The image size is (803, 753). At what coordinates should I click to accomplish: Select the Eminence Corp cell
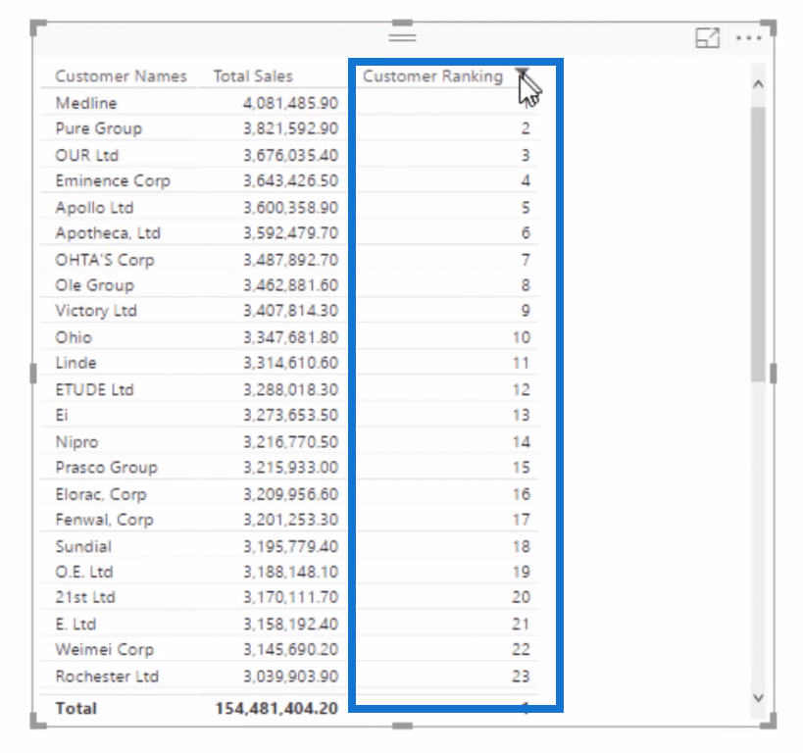(x=113, y=180)
